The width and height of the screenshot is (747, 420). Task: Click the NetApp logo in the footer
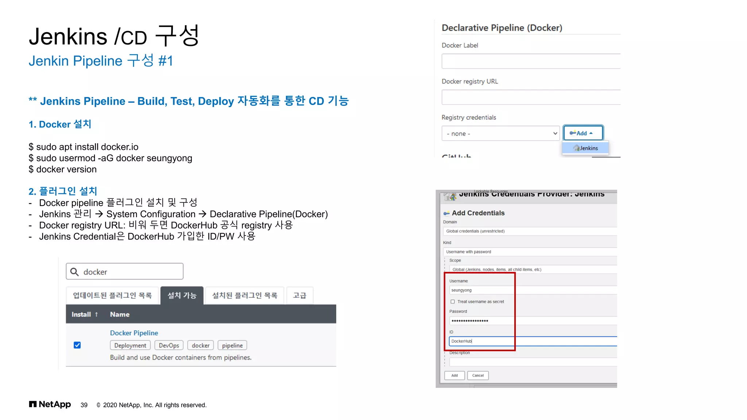tap(50, 404)
